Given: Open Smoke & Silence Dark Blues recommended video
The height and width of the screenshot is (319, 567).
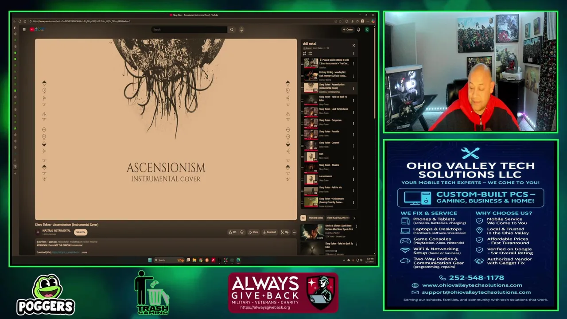Looking at the screenshot, I should tap(328, 232).
